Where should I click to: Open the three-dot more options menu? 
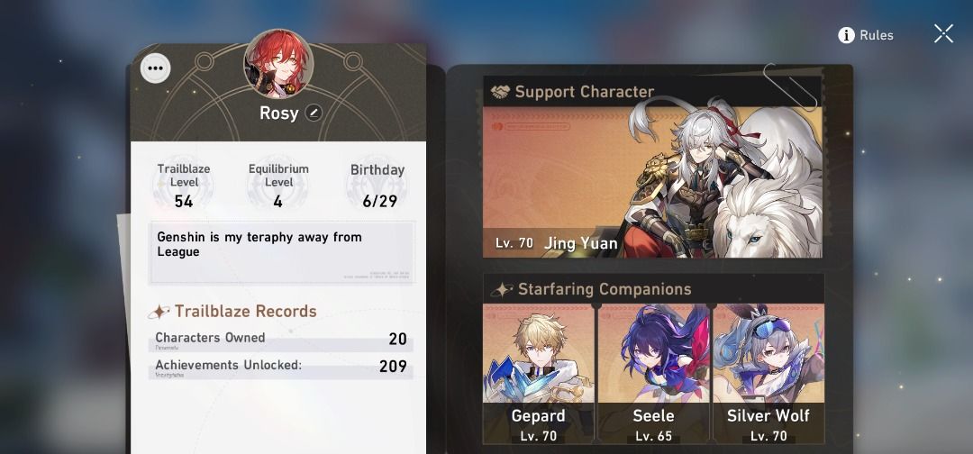[155, 68]
